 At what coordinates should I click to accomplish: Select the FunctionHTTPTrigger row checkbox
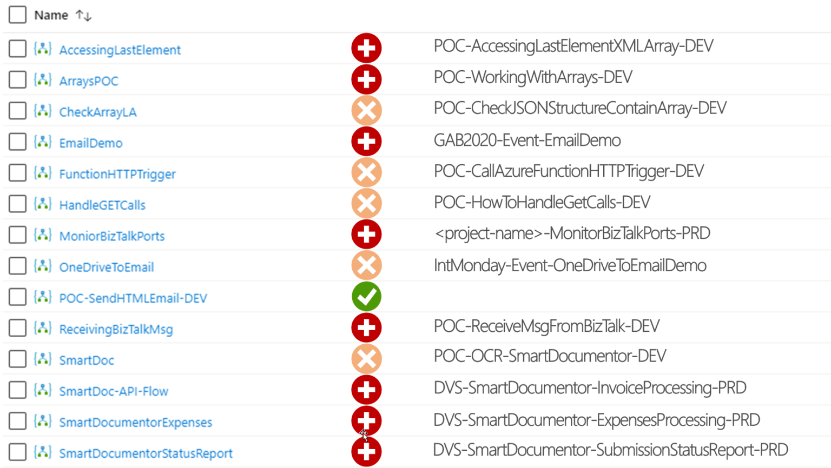(x=17, y=173)
